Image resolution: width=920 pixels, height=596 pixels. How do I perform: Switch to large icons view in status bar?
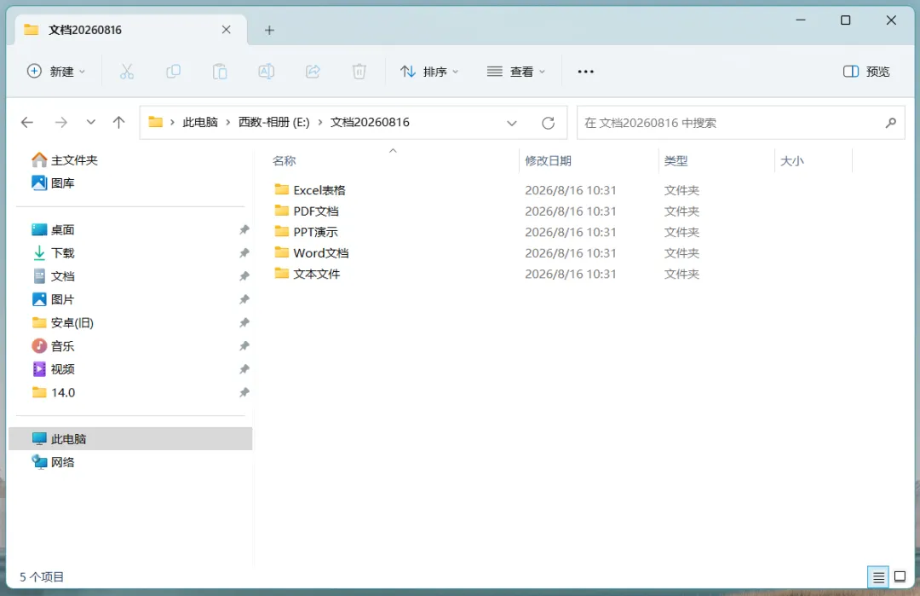[900, 577]
